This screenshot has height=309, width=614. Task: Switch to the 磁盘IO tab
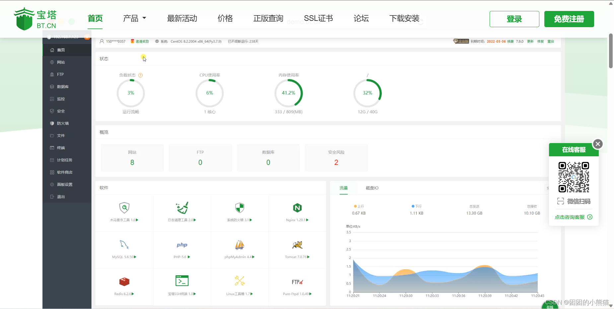(372, 188)
